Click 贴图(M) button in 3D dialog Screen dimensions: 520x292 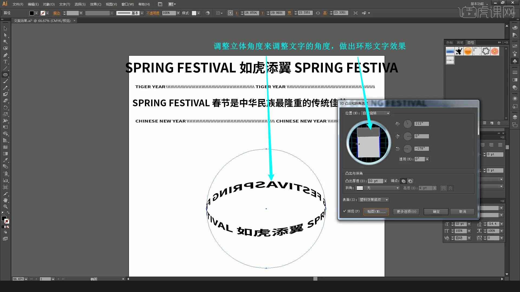(x=376, y=211)
